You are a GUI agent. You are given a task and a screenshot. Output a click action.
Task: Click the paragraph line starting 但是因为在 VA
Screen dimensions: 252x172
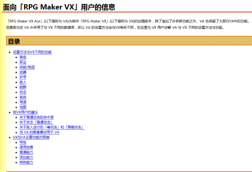point(115,28)
